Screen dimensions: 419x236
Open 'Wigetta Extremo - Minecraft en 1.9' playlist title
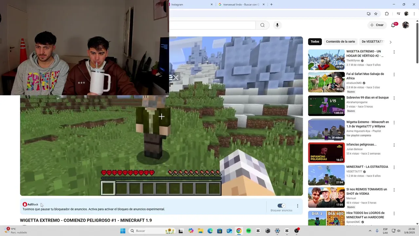pos(368,124)
